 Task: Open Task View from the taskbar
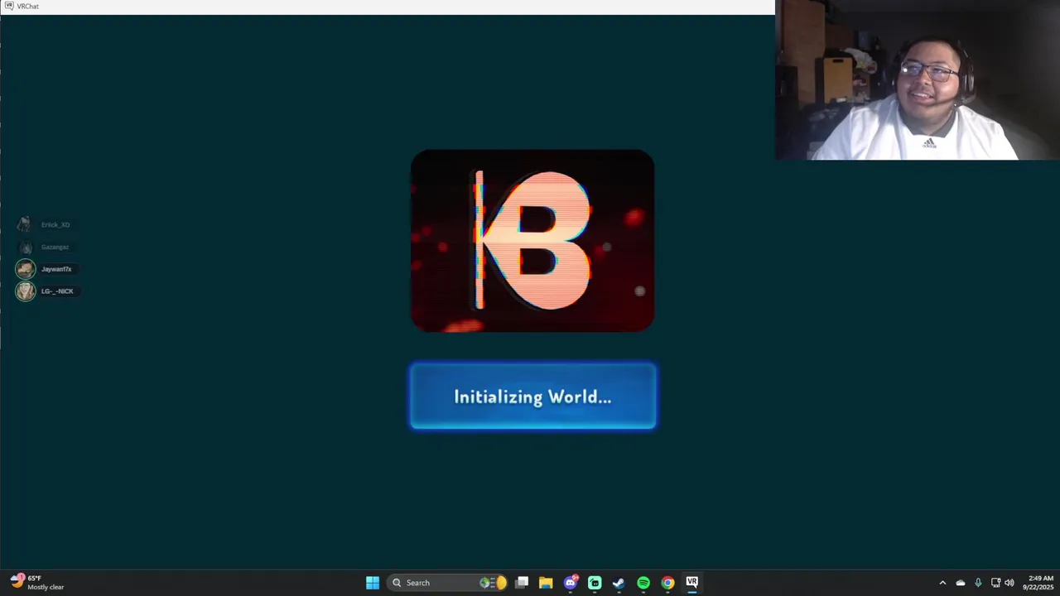[522, 583]
